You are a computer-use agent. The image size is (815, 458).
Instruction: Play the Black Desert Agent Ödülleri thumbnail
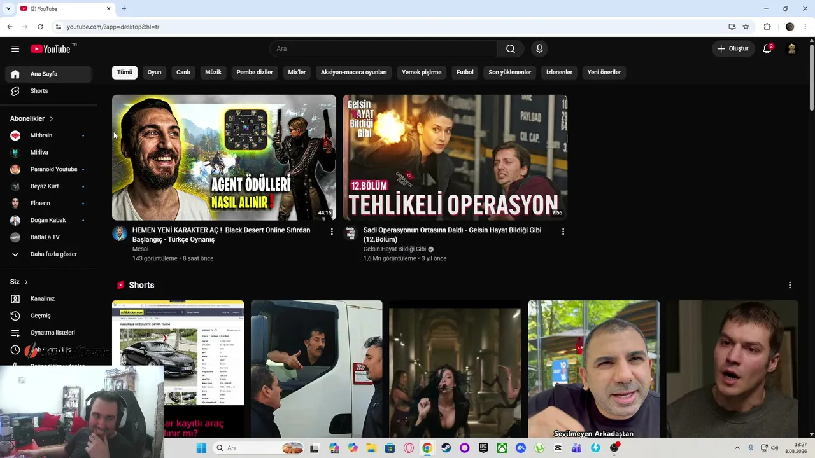224,158
